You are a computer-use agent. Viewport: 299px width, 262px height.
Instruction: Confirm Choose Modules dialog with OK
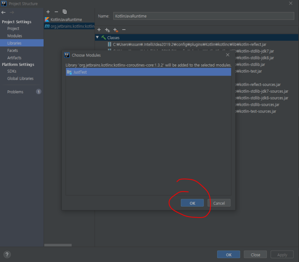click(192, 203)
